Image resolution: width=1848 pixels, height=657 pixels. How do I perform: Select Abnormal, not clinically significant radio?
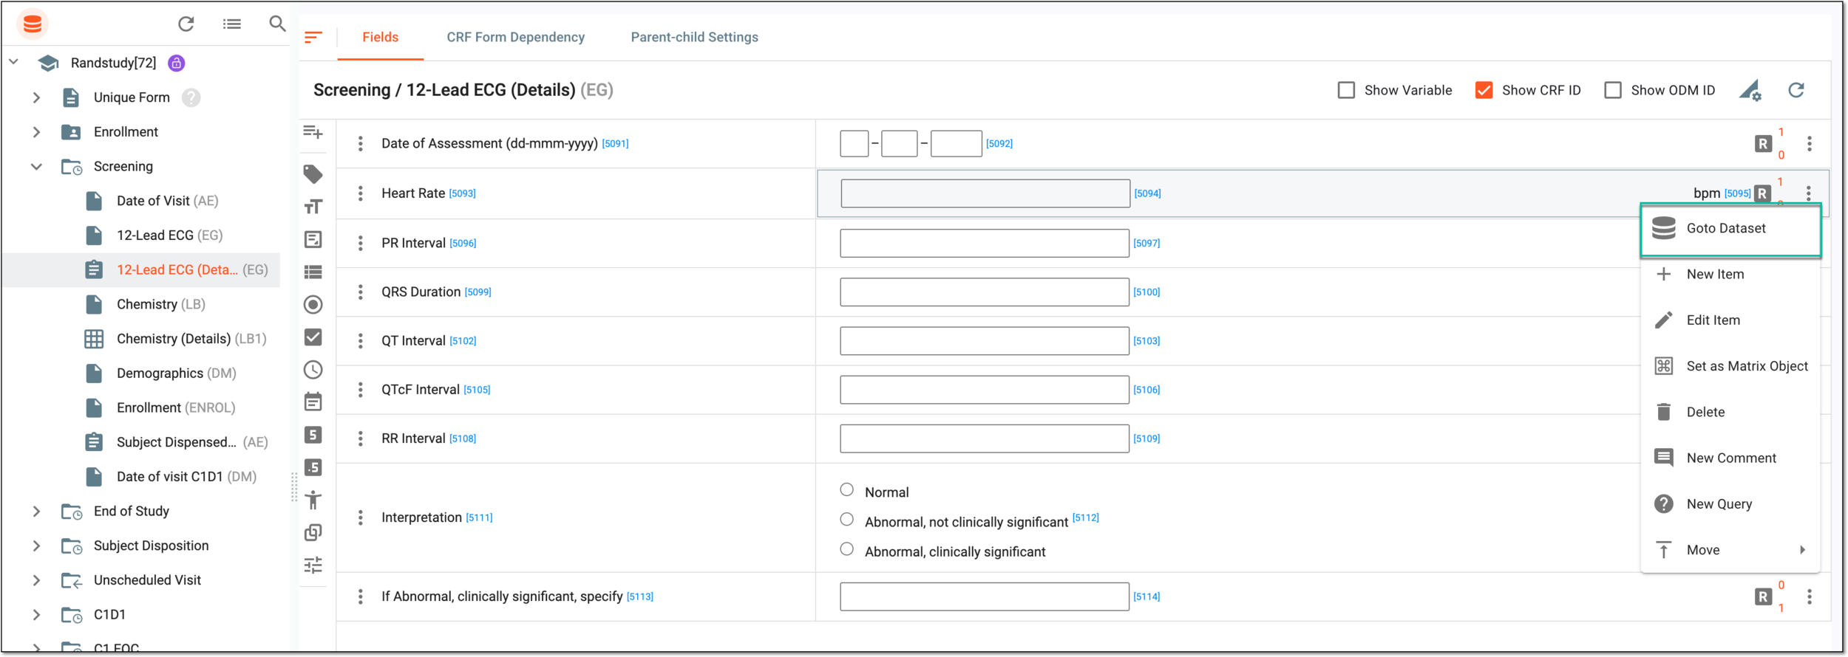click(x=847, y=519)
